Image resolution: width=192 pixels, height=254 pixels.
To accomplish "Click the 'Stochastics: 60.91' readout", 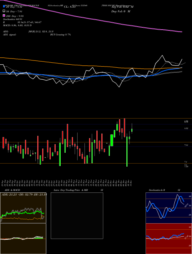I will (12, 19).
